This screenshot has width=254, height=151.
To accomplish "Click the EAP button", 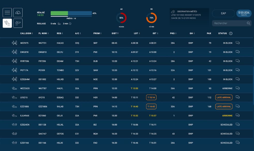I will tap(223, 13).
